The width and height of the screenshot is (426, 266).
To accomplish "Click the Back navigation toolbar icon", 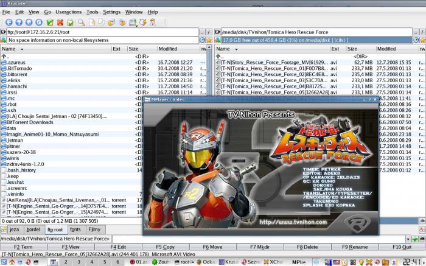I will 9,23.
